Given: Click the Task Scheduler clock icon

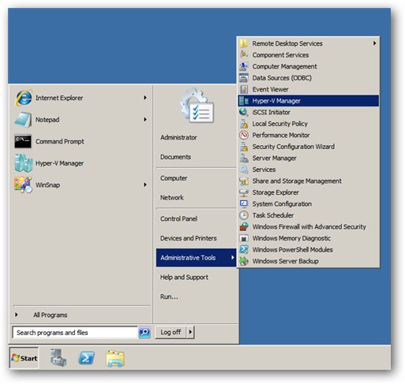Looking at the screenshot, I should (x=244, y=215).
